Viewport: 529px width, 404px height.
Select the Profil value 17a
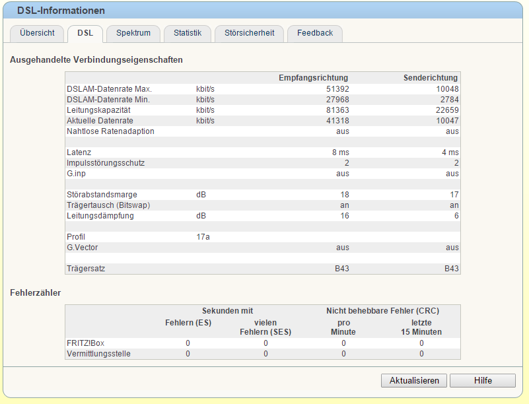tap(203, 237)
